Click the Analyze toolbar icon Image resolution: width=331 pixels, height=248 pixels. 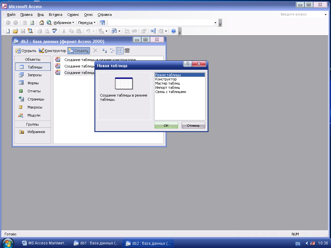pos(114,31)
